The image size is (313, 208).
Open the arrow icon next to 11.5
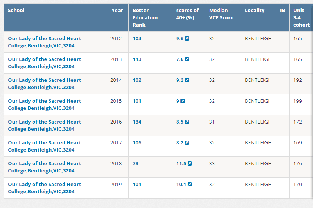coord(189,164)
